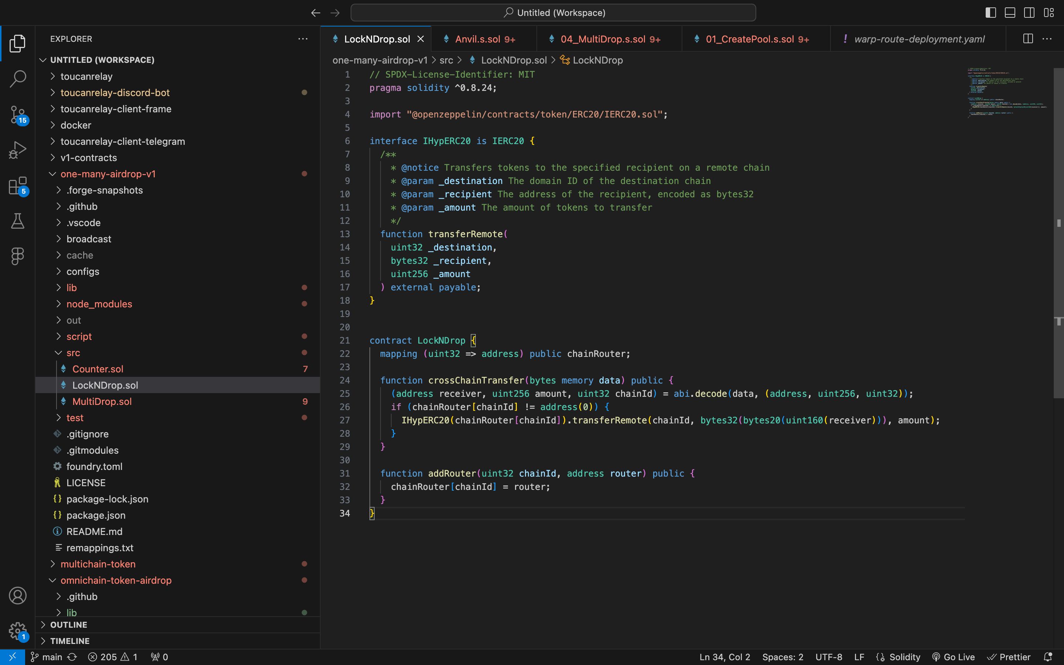
Task: Open the Accounts icon
Action: click(x=18, y=596)
